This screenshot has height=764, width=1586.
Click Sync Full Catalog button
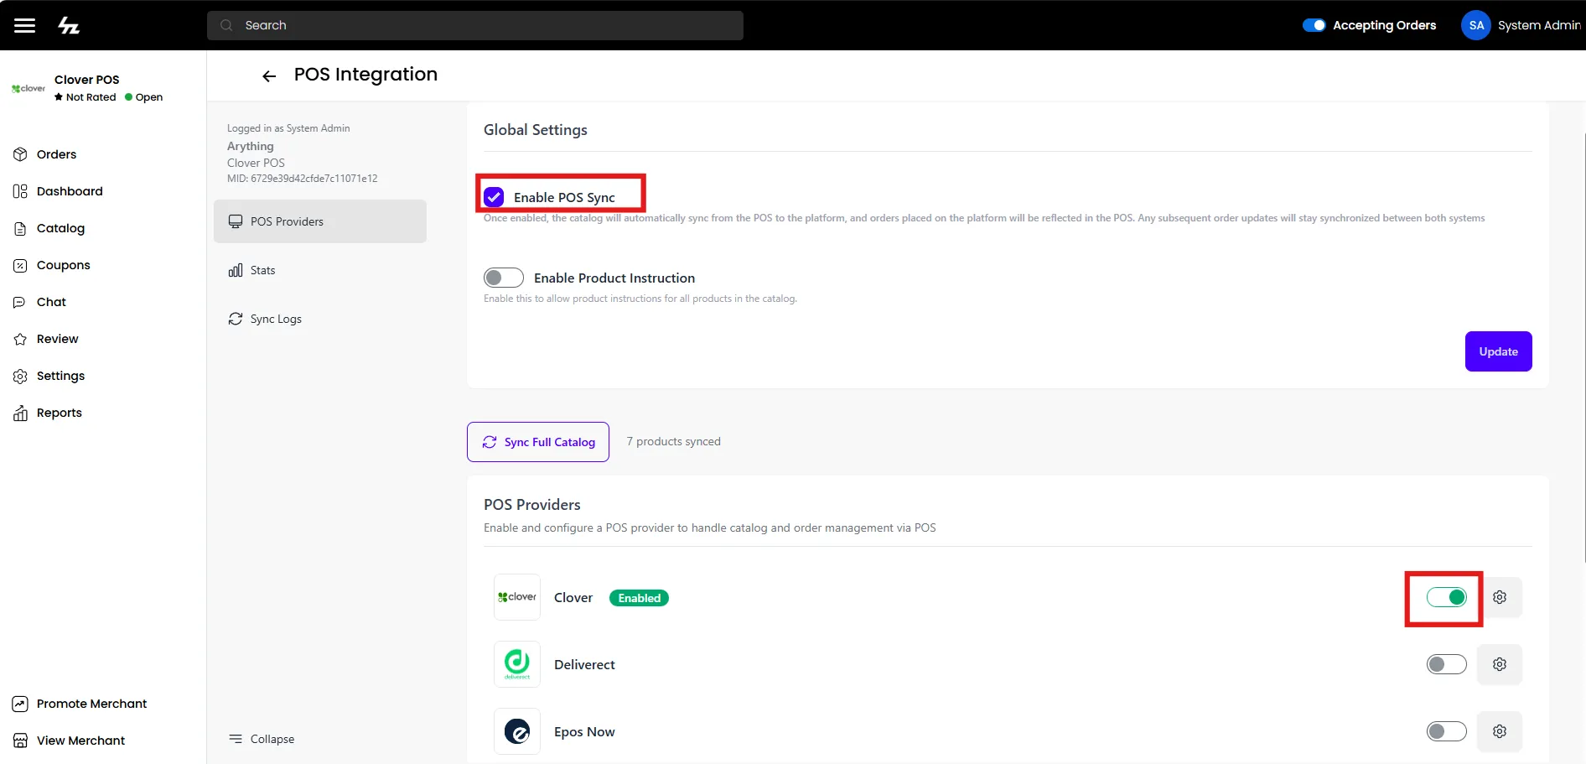[538, 442]
